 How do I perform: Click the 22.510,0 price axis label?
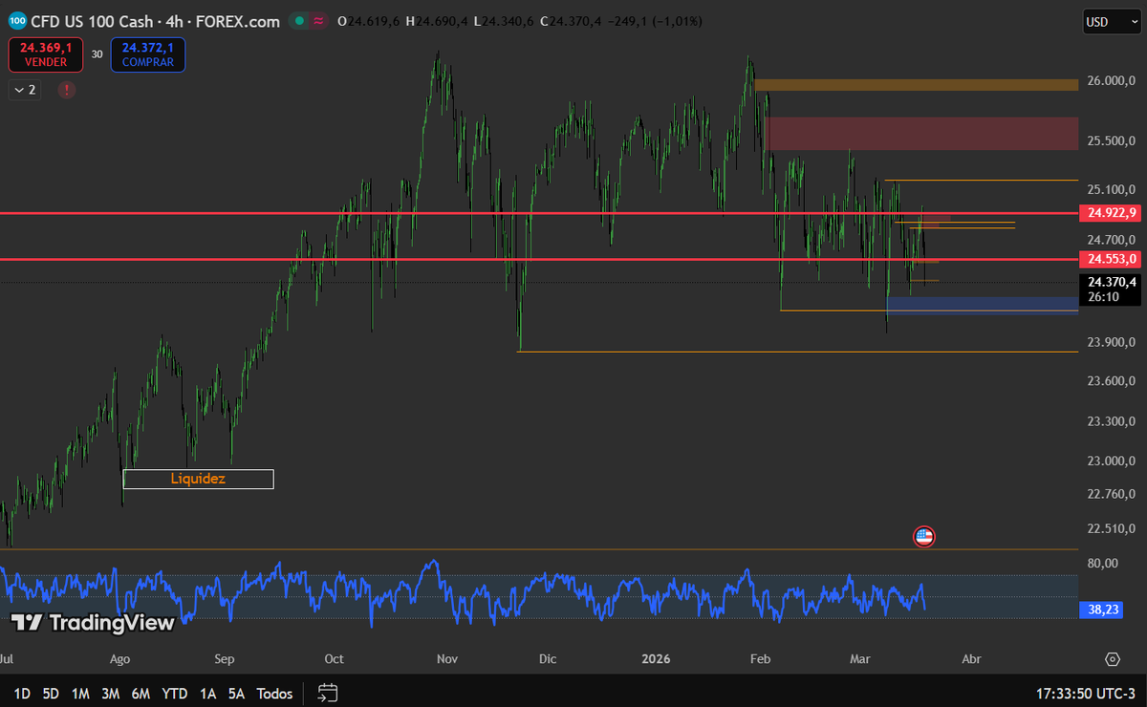[x=1111, y=528]
